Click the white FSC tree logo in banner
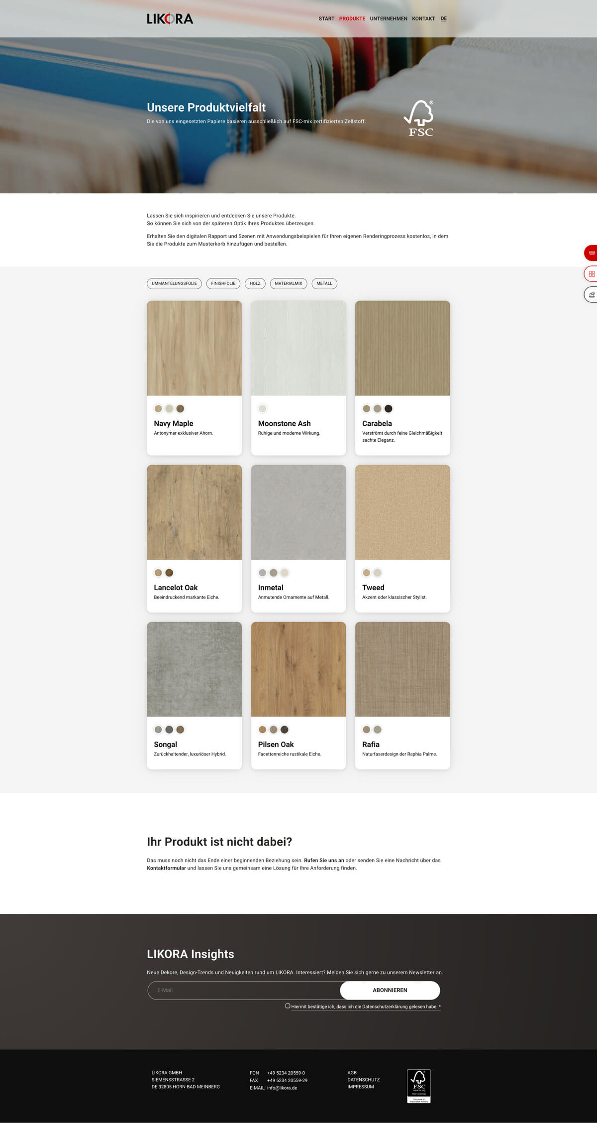The image size is (597, 1123). 419,118
